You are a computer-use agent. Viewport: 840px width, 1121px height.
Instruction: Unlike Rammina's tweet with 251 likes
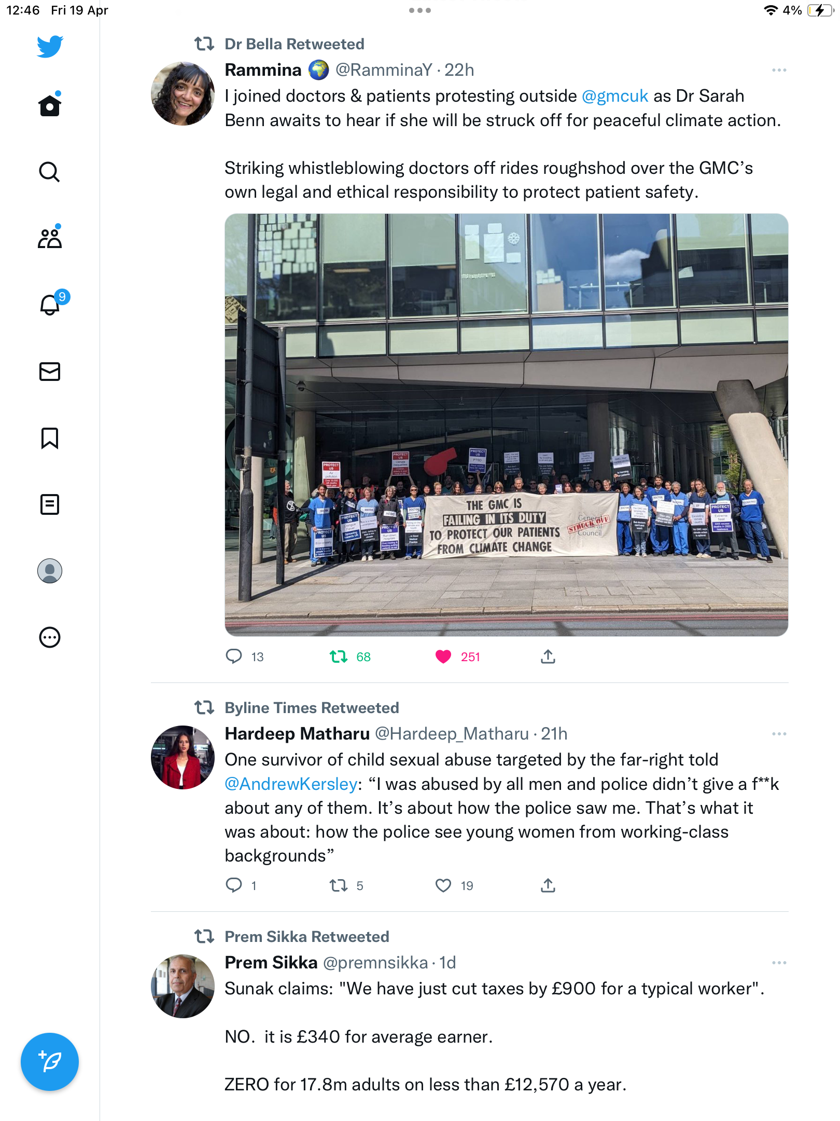[443, 657]
